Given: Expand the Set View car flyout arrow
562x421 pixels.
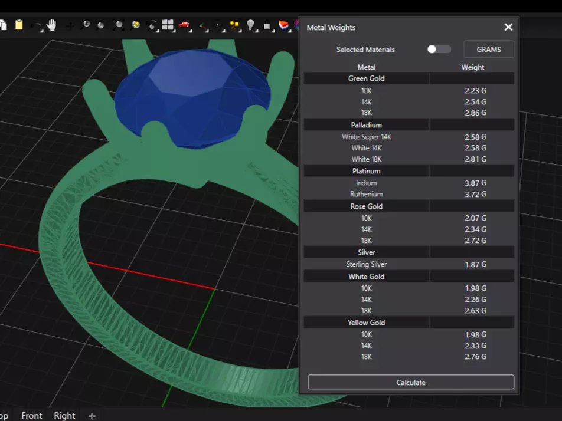Looking at the screenshot, I should (190, 31).
